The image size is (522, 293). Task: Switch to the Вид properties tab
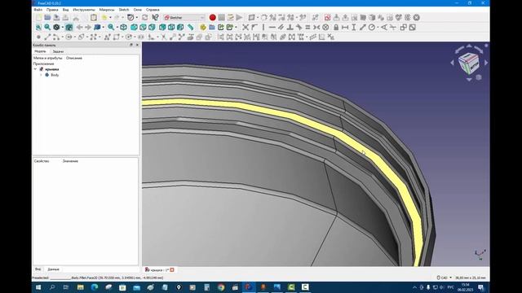[x=38, y=269]
